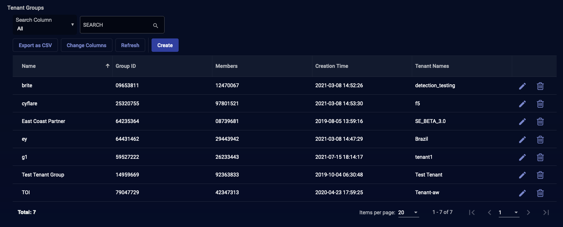
Task: Sort by Creation Time column header
Action: [x=332, y=66]
